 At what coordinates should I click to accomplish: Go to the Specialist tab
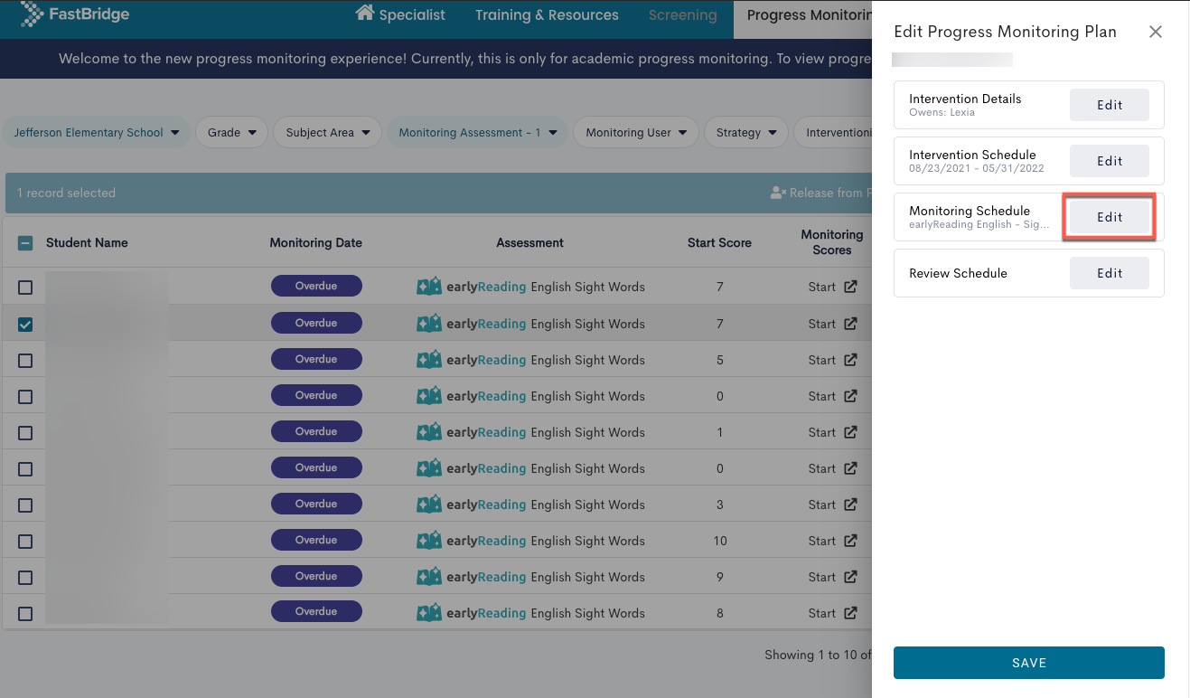coord(401,14)
